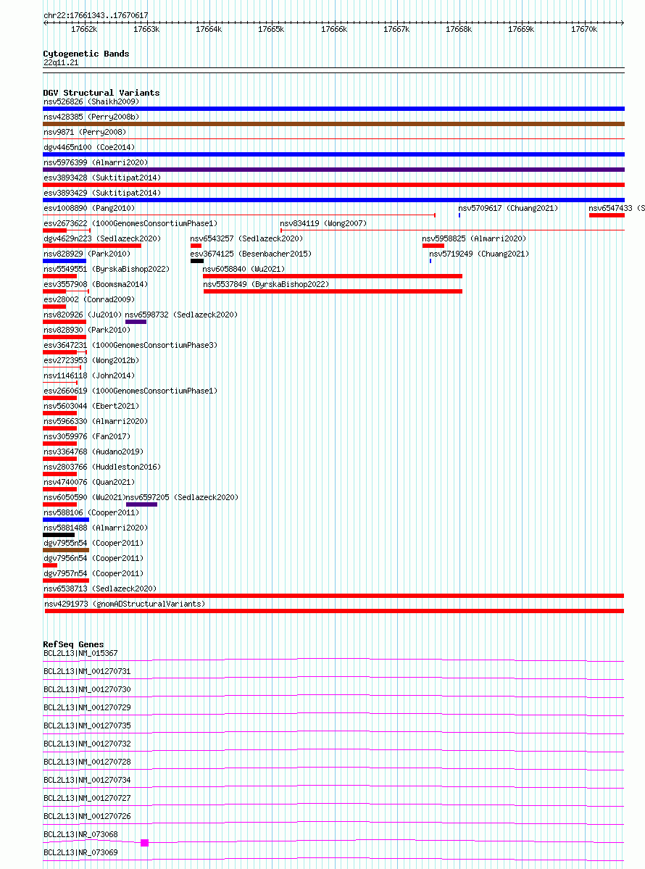Select esv2723953 (Wong2012b) label
Screen dimensions: 645x869
coord(91,361)
